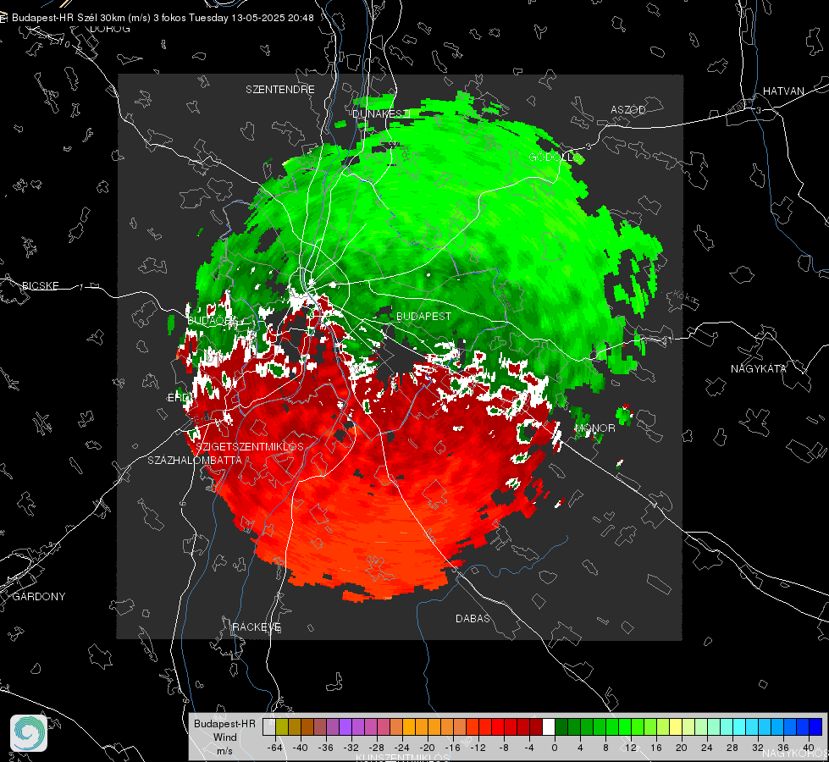829x762 pixels.
Task: Click the GÖDÖLLŐ city label
Action: coord(555,157)
